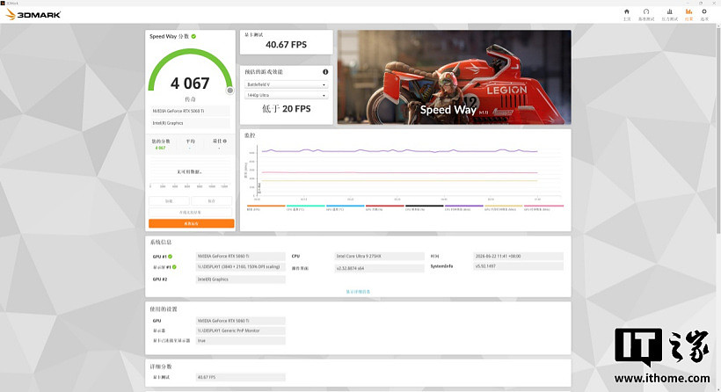Click the wide gray online comparison button
The height and width of the screenshot is (392, 721).
pos(191,213)
